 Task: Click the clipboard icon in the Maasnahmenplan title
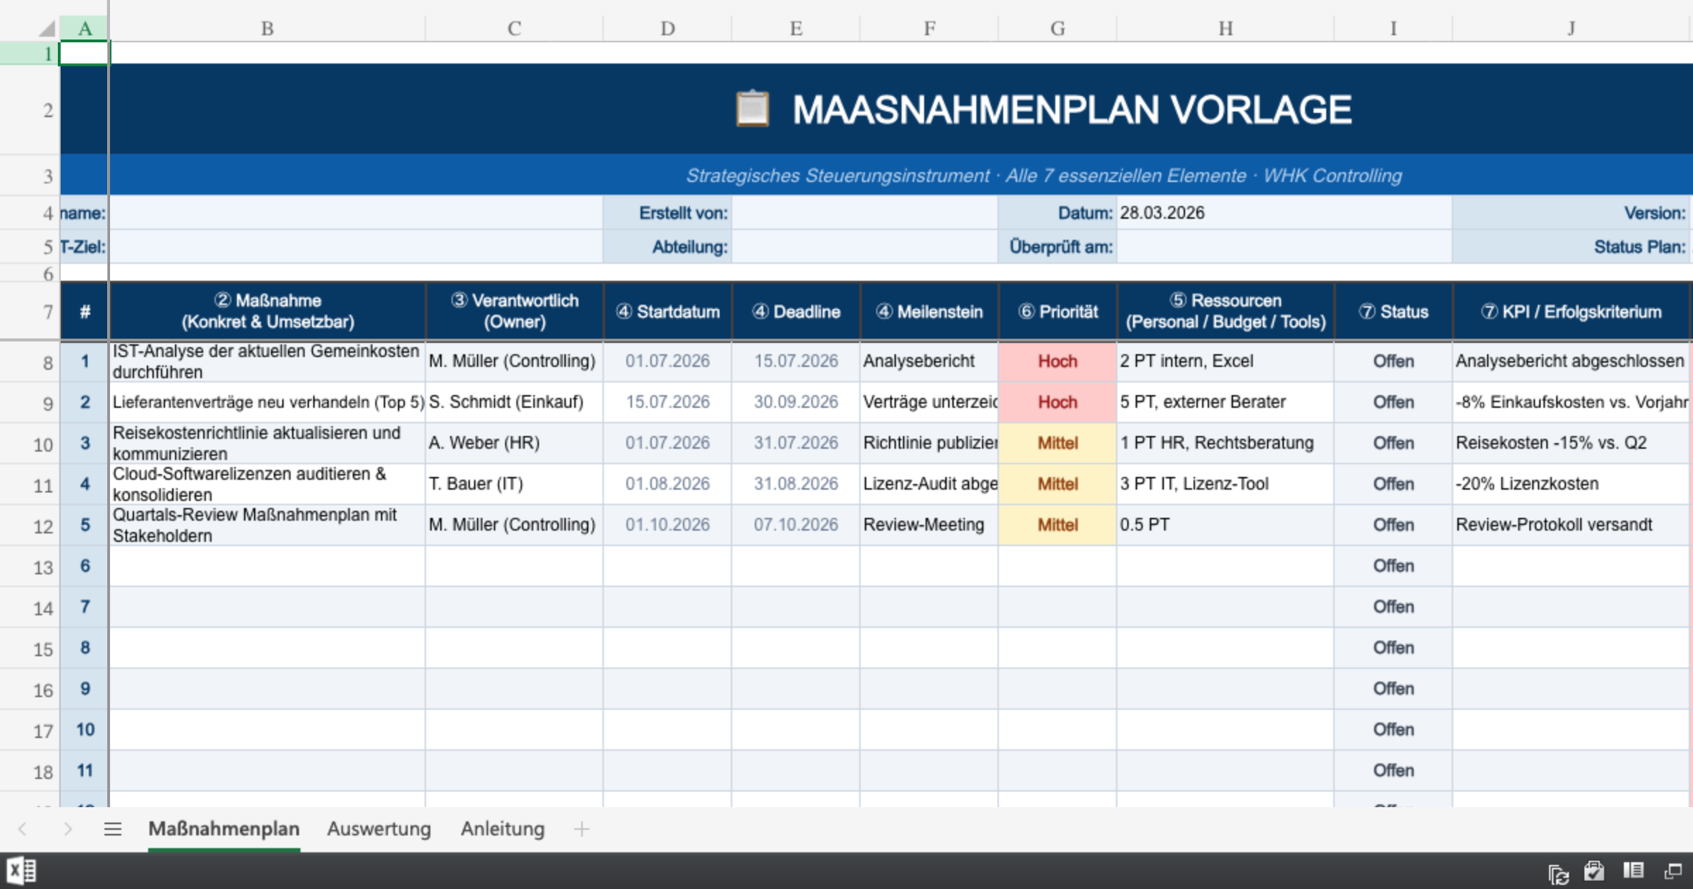pyautogui.click(x=751, y=109)
